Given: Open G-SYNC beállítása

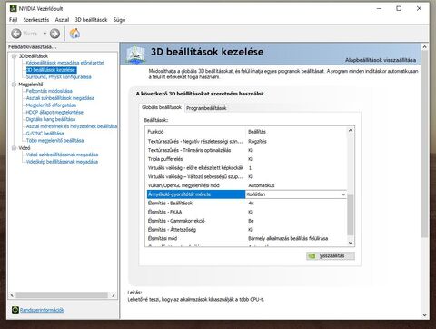Looking at the screenshot, I should [x=45, y=134].
